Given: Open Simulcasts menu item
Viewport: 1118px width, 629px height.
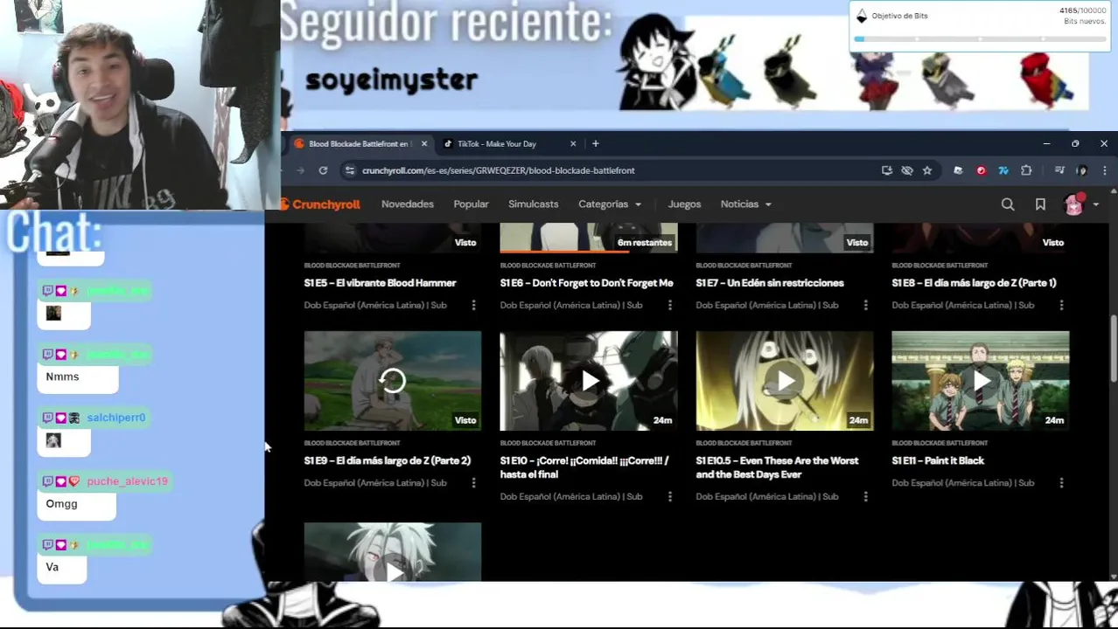Looking at the screenshot, I should click(533, 204).
